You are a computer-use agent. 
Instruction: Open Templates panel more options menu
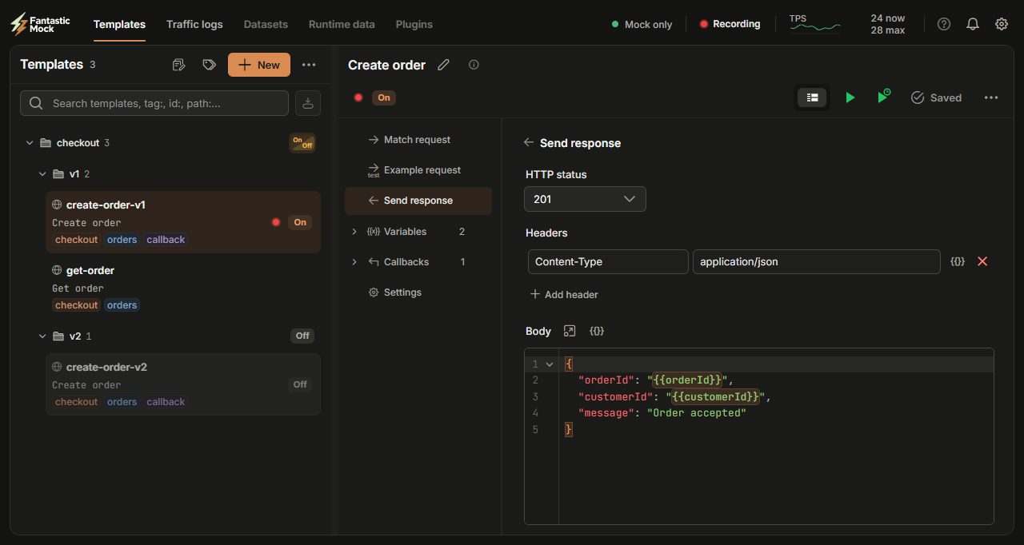(309, 65)
